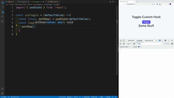The height and width of the screenshot is (98, 174).
Task: Open console settings gear beside hidden count
Action: pyautogui.click(x=172, y=44)
